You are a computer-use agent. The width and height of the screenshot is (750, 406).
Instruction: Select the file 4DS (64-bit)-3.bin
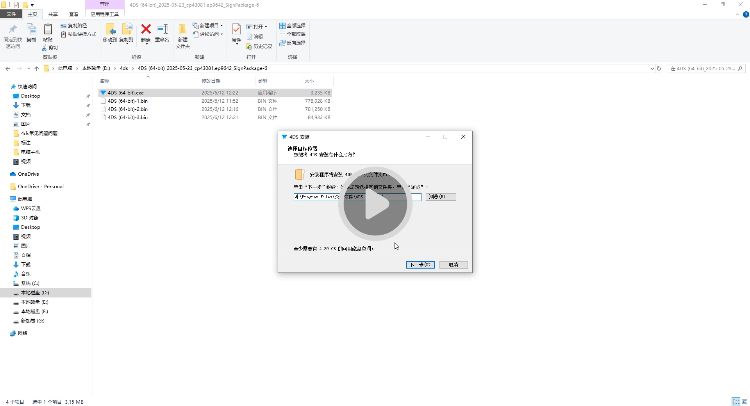215,118
